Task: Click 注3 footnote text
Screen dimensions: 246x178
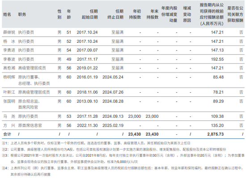Action: point(123,159)
